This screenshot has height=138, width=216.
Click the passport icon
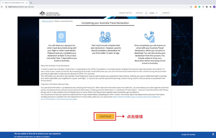61,37
